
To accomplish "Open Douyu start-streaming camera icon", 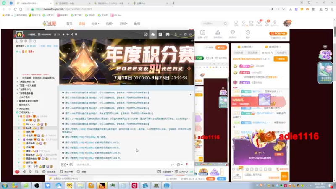I will click(251, 23).
